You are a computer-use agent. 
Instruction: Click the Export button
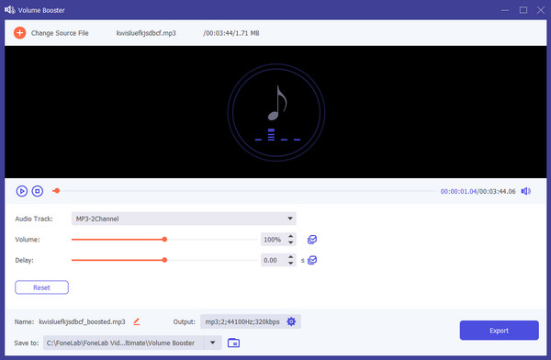click(x=499, y=331)
